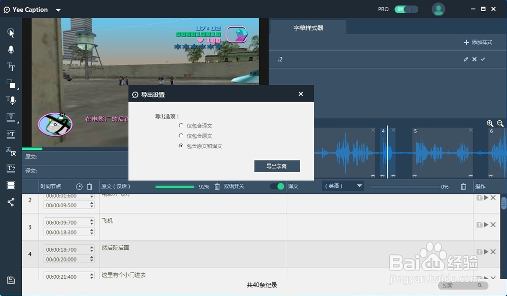Open the Yee Caption title dropdown arrow
Image resolution: width=507 pixels, height=296 pixels.
pos(58,10)
